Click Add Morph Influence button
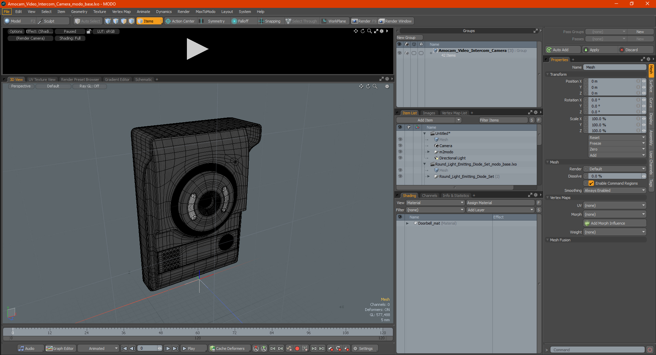The image size is (656, 355). click(x=615, y=223)
